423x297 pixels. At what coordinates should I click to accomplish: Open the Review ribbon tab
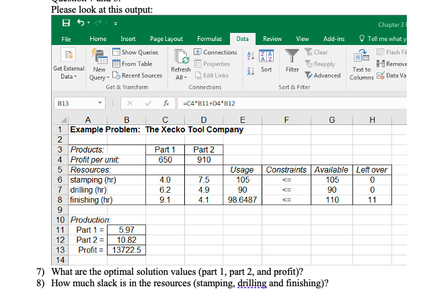tap(272, 39)
